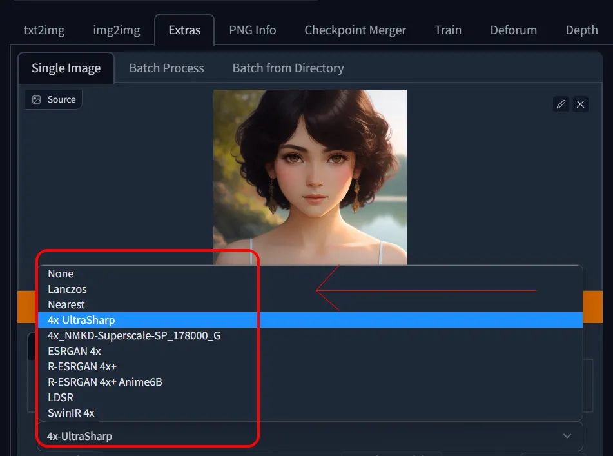Open the PNG Info tab
The height and width of the screenshot is (456, 613).
tap(253, 30)
